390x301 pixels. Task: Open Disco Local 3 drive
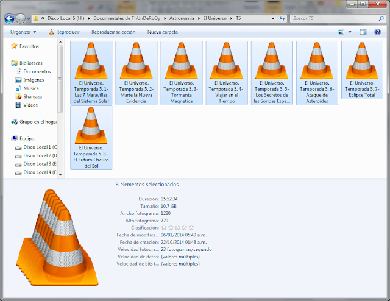coord(36,164)
